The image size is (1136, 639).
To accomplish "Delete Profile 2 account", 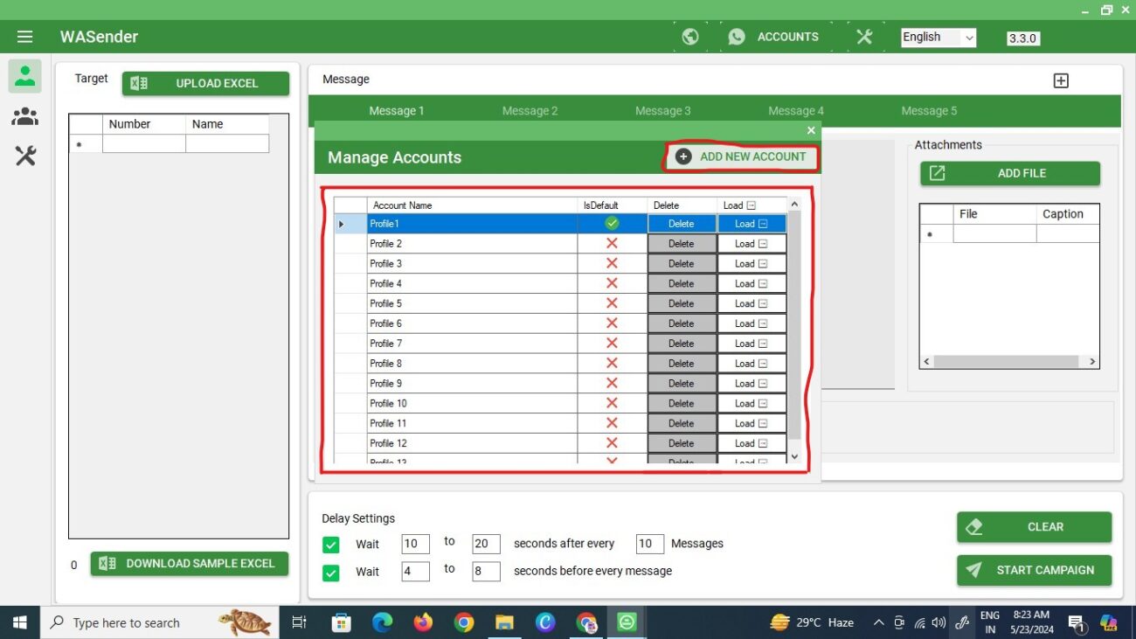I will pyautogui.click(x=682, y=244).
